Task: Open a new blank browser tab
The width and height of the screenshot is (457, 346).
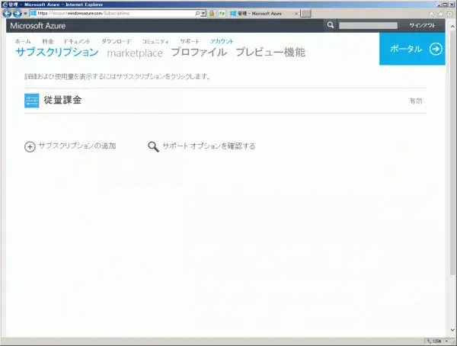Action: point(305,14)
